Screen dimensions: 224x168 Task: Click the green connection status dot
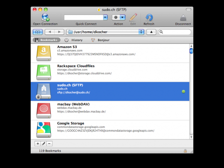click(183, 91)
